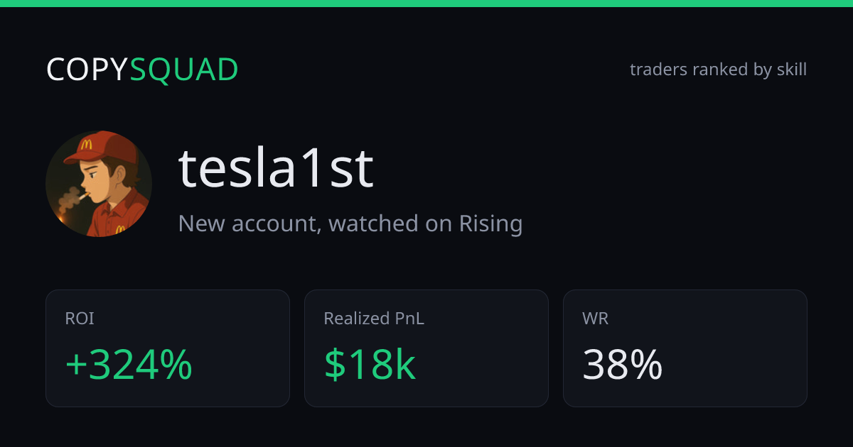The height and width of the screenshot is (447, 853).
Task: Select the tesla1st username heading
Action: pyautogui.click(x=276, y=168)
